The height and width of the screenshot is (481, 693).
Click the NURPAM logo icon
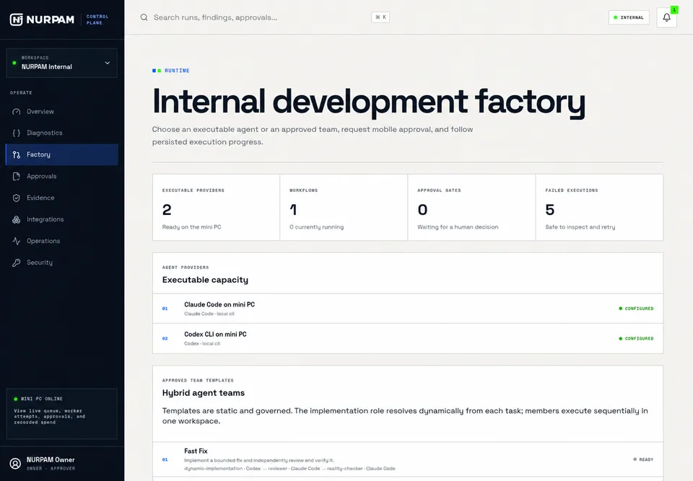click(17, 19)
